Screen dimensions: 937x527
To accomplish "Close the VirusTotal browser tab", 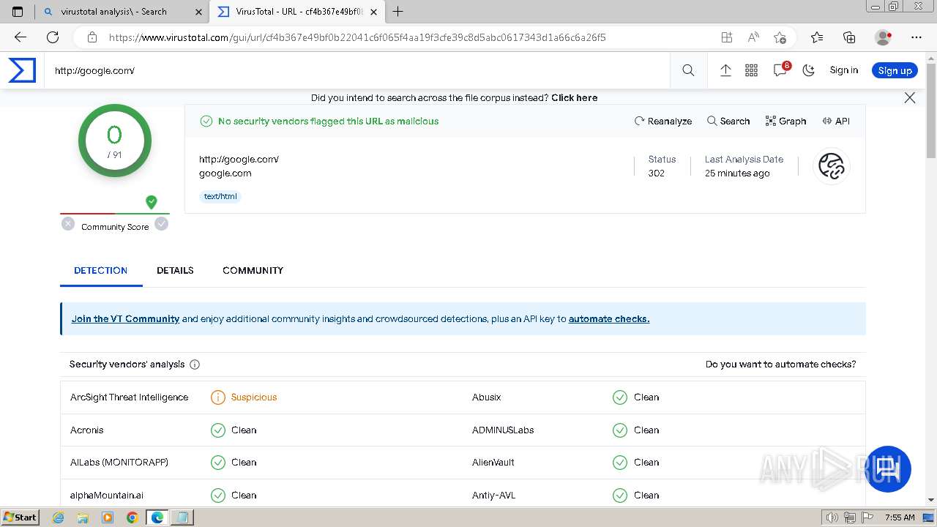I will pyautogui.click(x=374, y=12).
